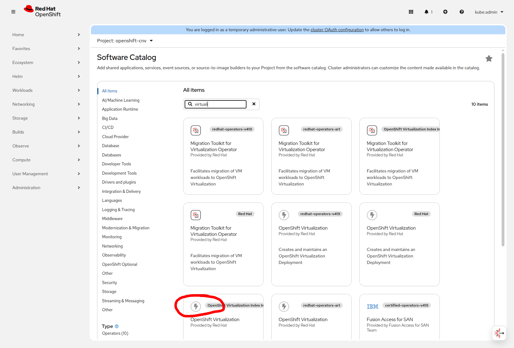Follow the cluster OAuth configuration link
The height and width of the screenshot is (348, 514).
[337, 30]
